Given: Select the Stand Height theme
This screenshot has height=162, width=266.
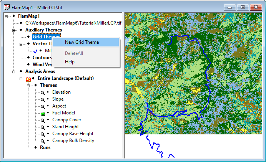Looking at the screenshot, I should [x=65, y=127].
